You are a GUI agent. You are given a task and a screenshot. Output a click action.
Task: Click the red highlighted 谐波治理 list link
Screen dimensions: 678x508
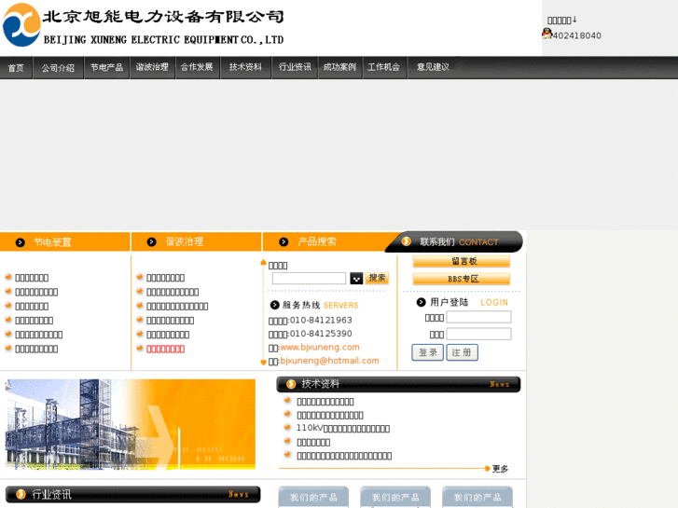(x=166, y=349)
